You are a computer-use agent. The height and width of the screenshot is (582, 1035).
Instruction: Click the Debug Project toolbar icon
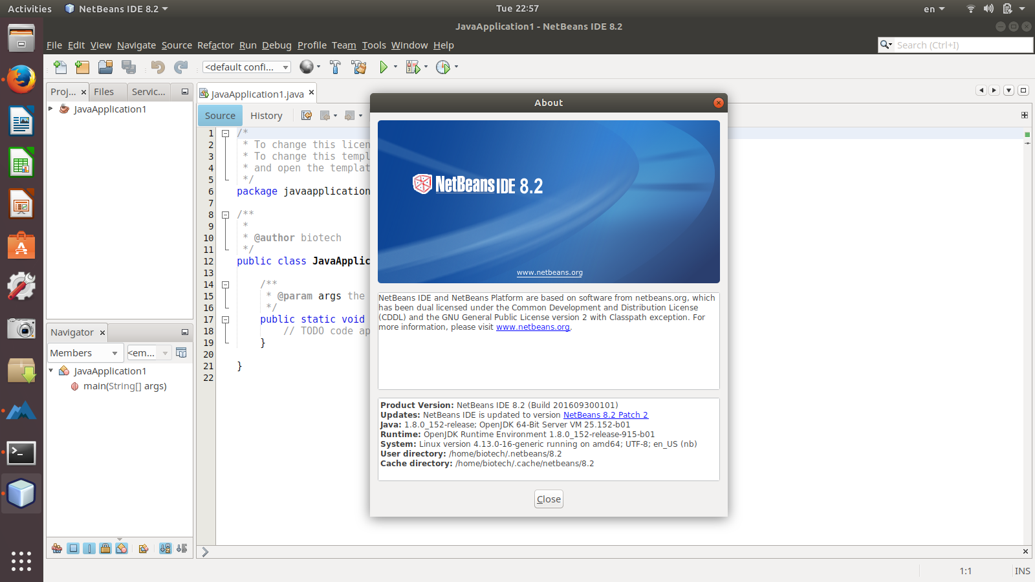click(413, 67)
